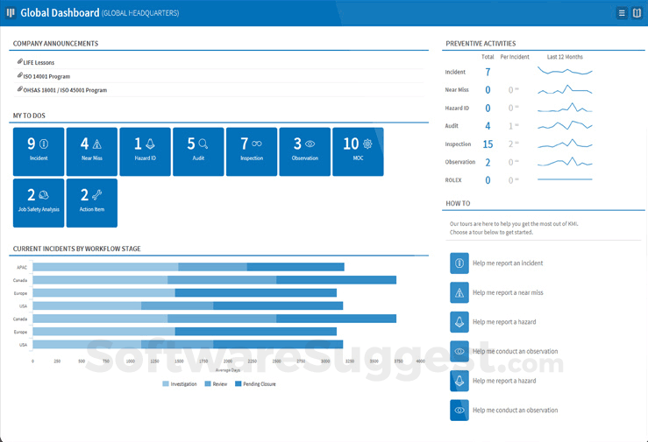Open the Job Safety Analysis tile

[x=39, y=202]
